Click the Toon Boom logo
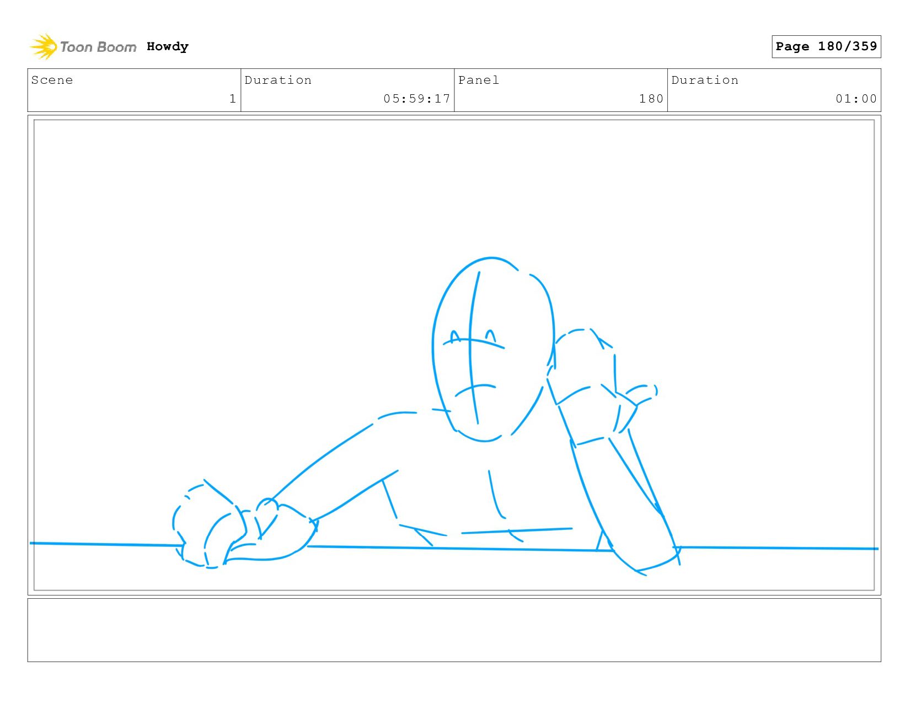This screenshot has height=703, width=910. pos(83,47)
